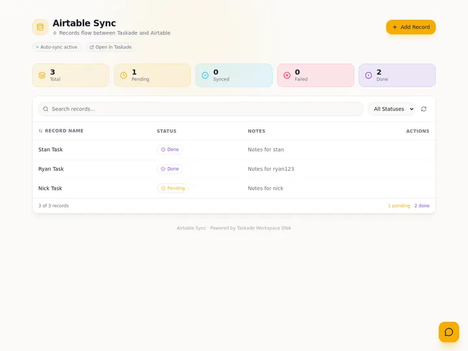Click the clock icon on Pending card
The height and width of the screenshot is (351, 468).
tap(123, 75)
